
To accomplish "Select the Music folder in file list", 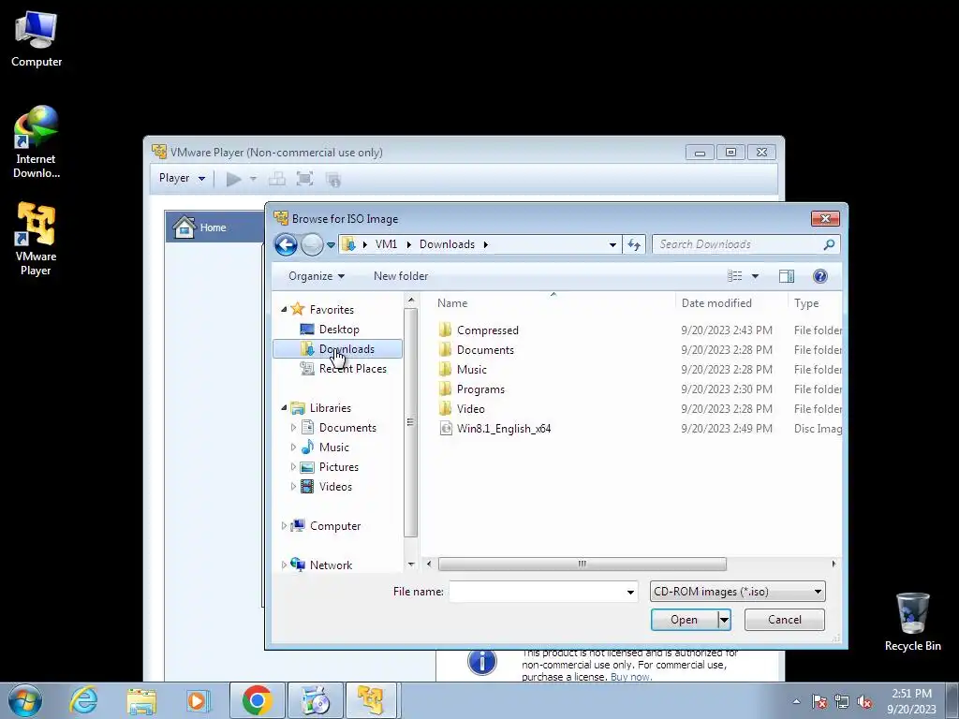I will pos(472,369).
